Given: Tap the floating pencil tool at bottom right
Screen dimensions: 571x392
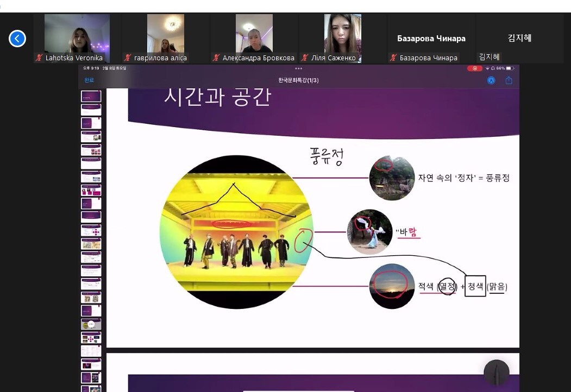Looking at the screenshot, I should pyautogui.click(x=497, y=372).
